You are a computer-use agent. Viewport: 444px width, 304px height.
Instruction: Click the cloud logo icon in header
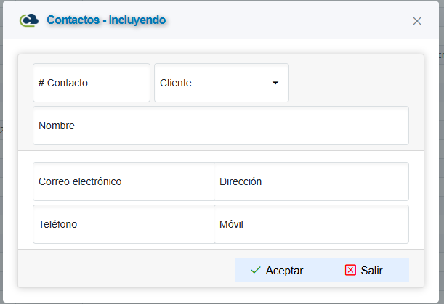coord(29,20)
